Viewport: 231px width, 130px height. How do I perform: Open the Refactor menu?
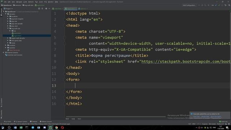(31, 2)
